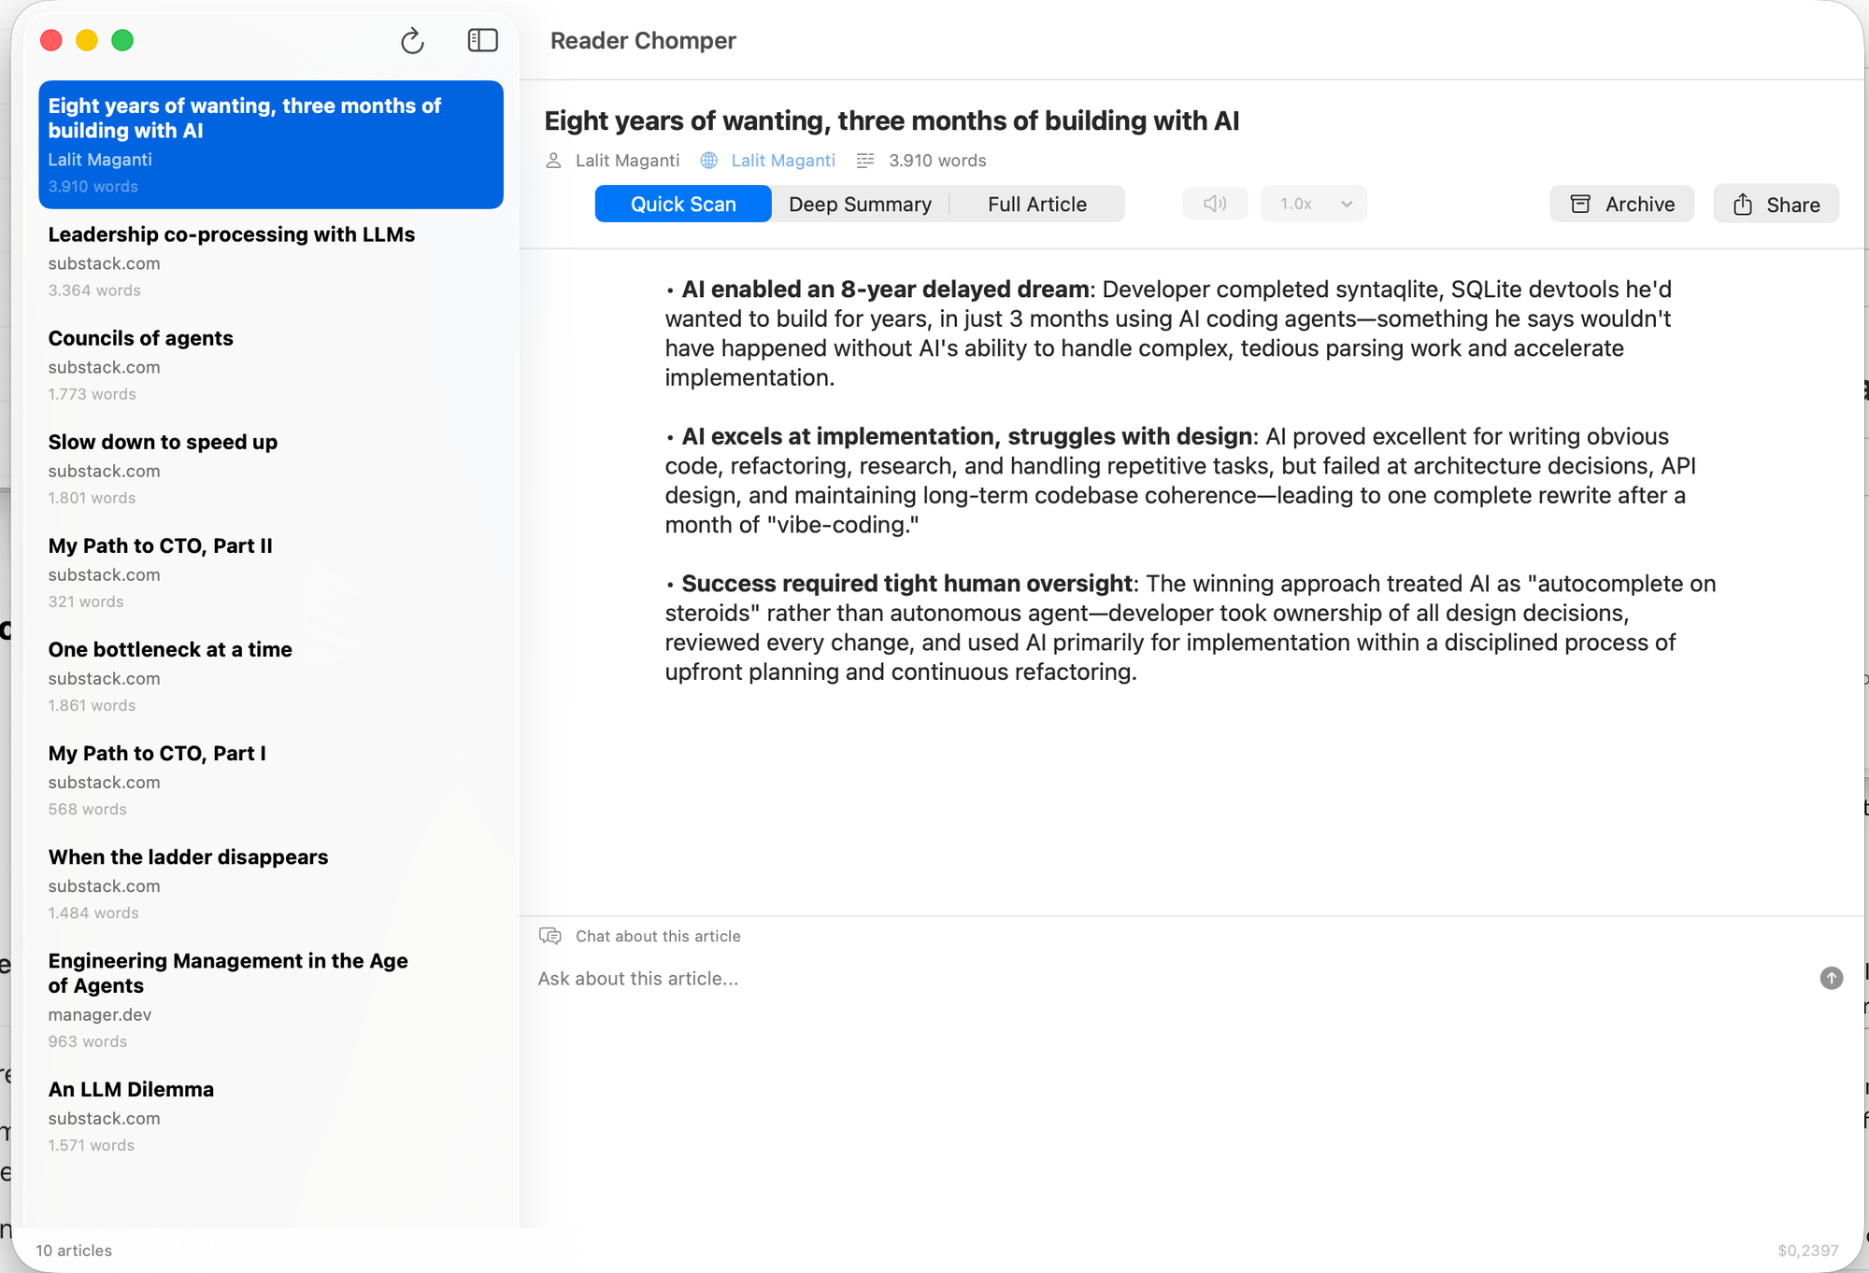Select the Quick Scan tab

(683, 205)
